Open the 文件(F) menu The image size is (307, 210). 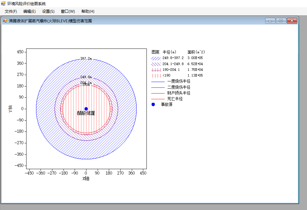(x=11, y=11)
